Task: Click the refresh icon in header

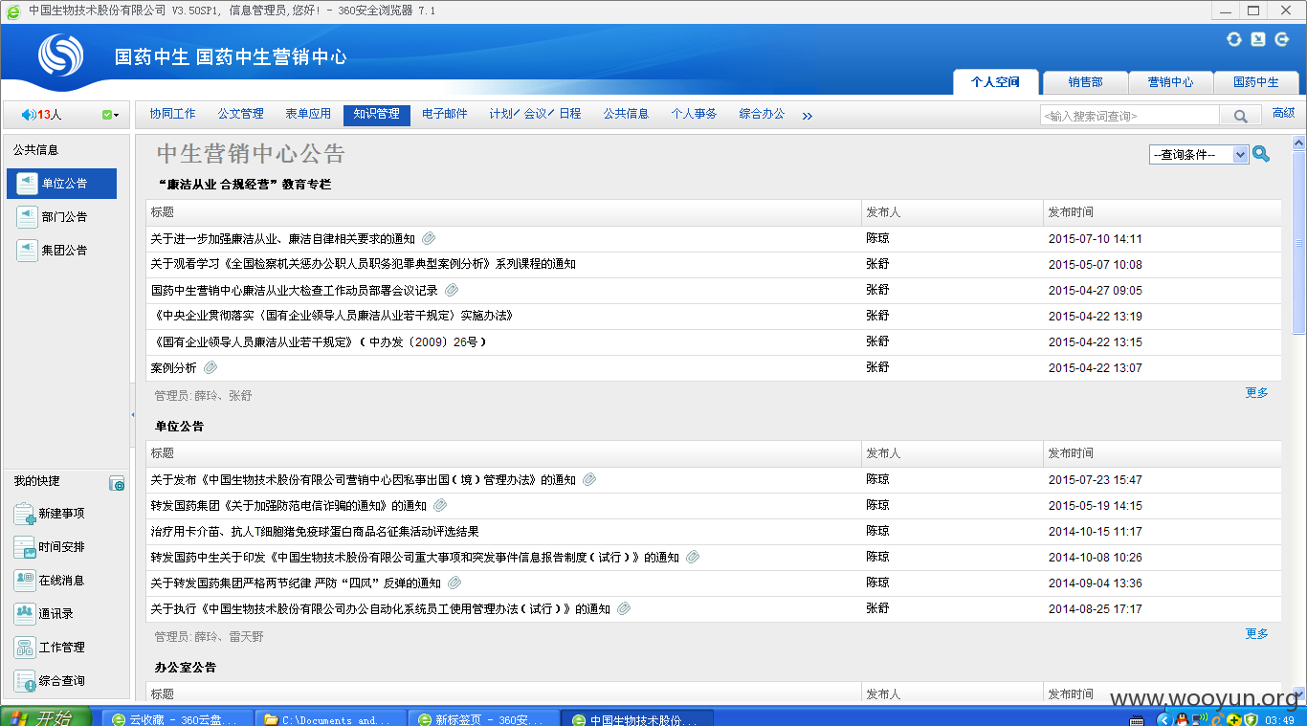Action: click(x=1234, y=39)
